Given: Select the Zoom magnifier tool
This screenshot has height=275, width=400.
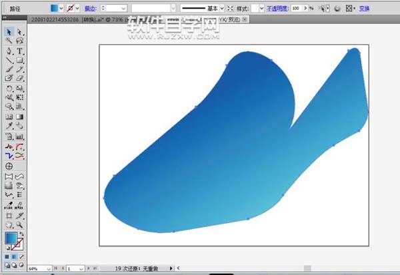Looking at the screenshot, I should point(20,225).
